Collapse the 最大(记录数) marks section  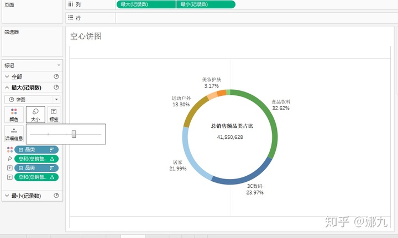click(x=7, y=88)
